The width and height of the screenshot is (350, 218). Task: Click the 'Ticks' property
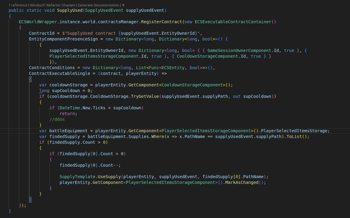99,108
